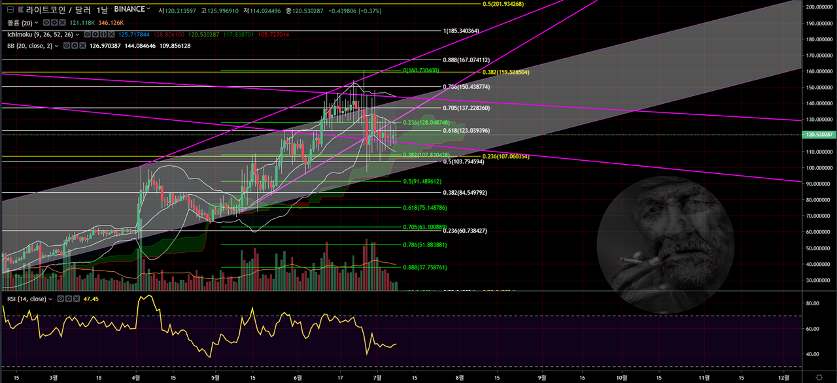Select the 0.236(128.048748) green Fibonacci label

coord(426,122)
